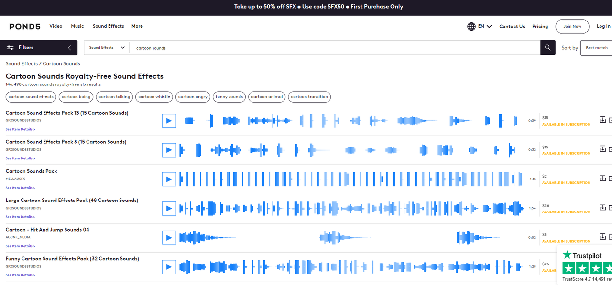Click the Filters sliders icon

(10, 48)
